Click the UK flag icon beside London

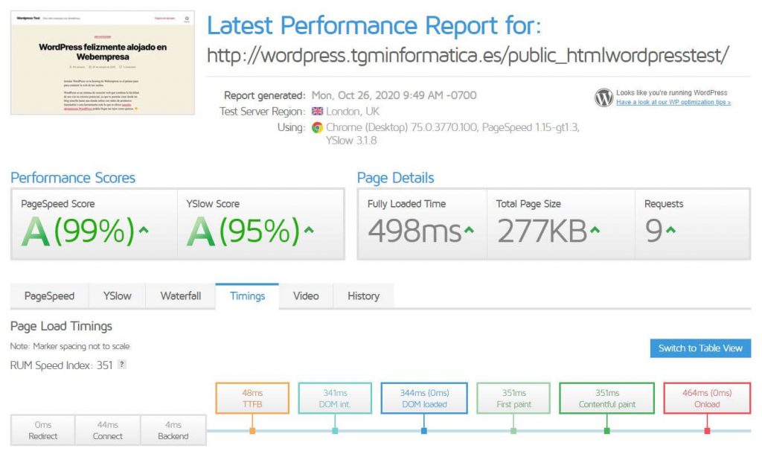(316, 109)
